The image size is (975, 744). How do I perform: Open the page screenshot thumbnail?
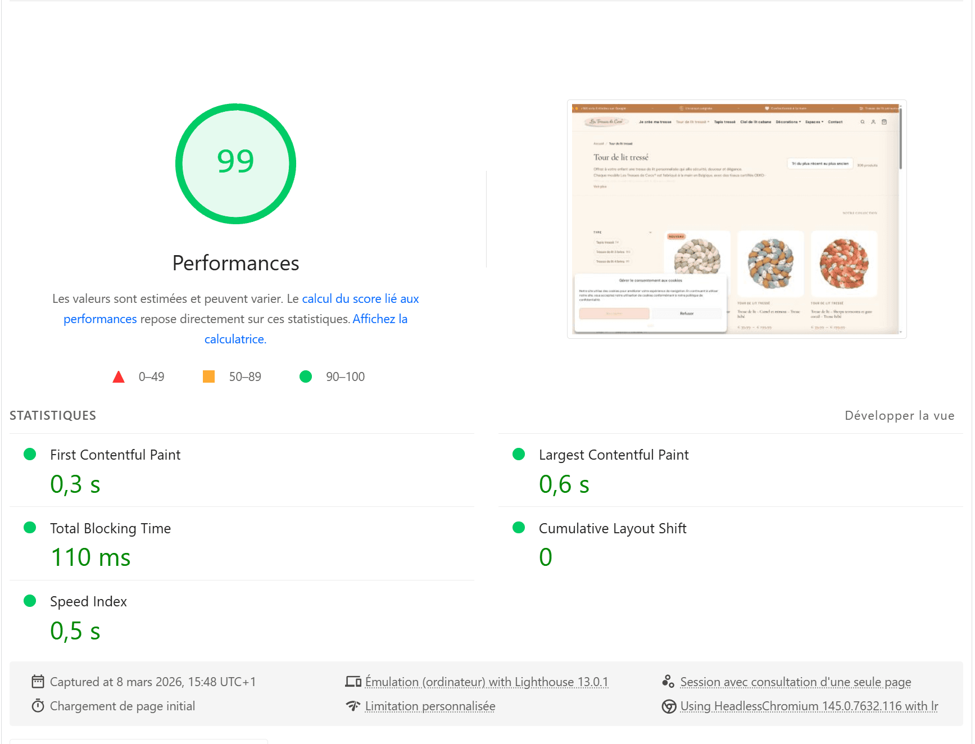pyautogui.click(x=736, y=219)
